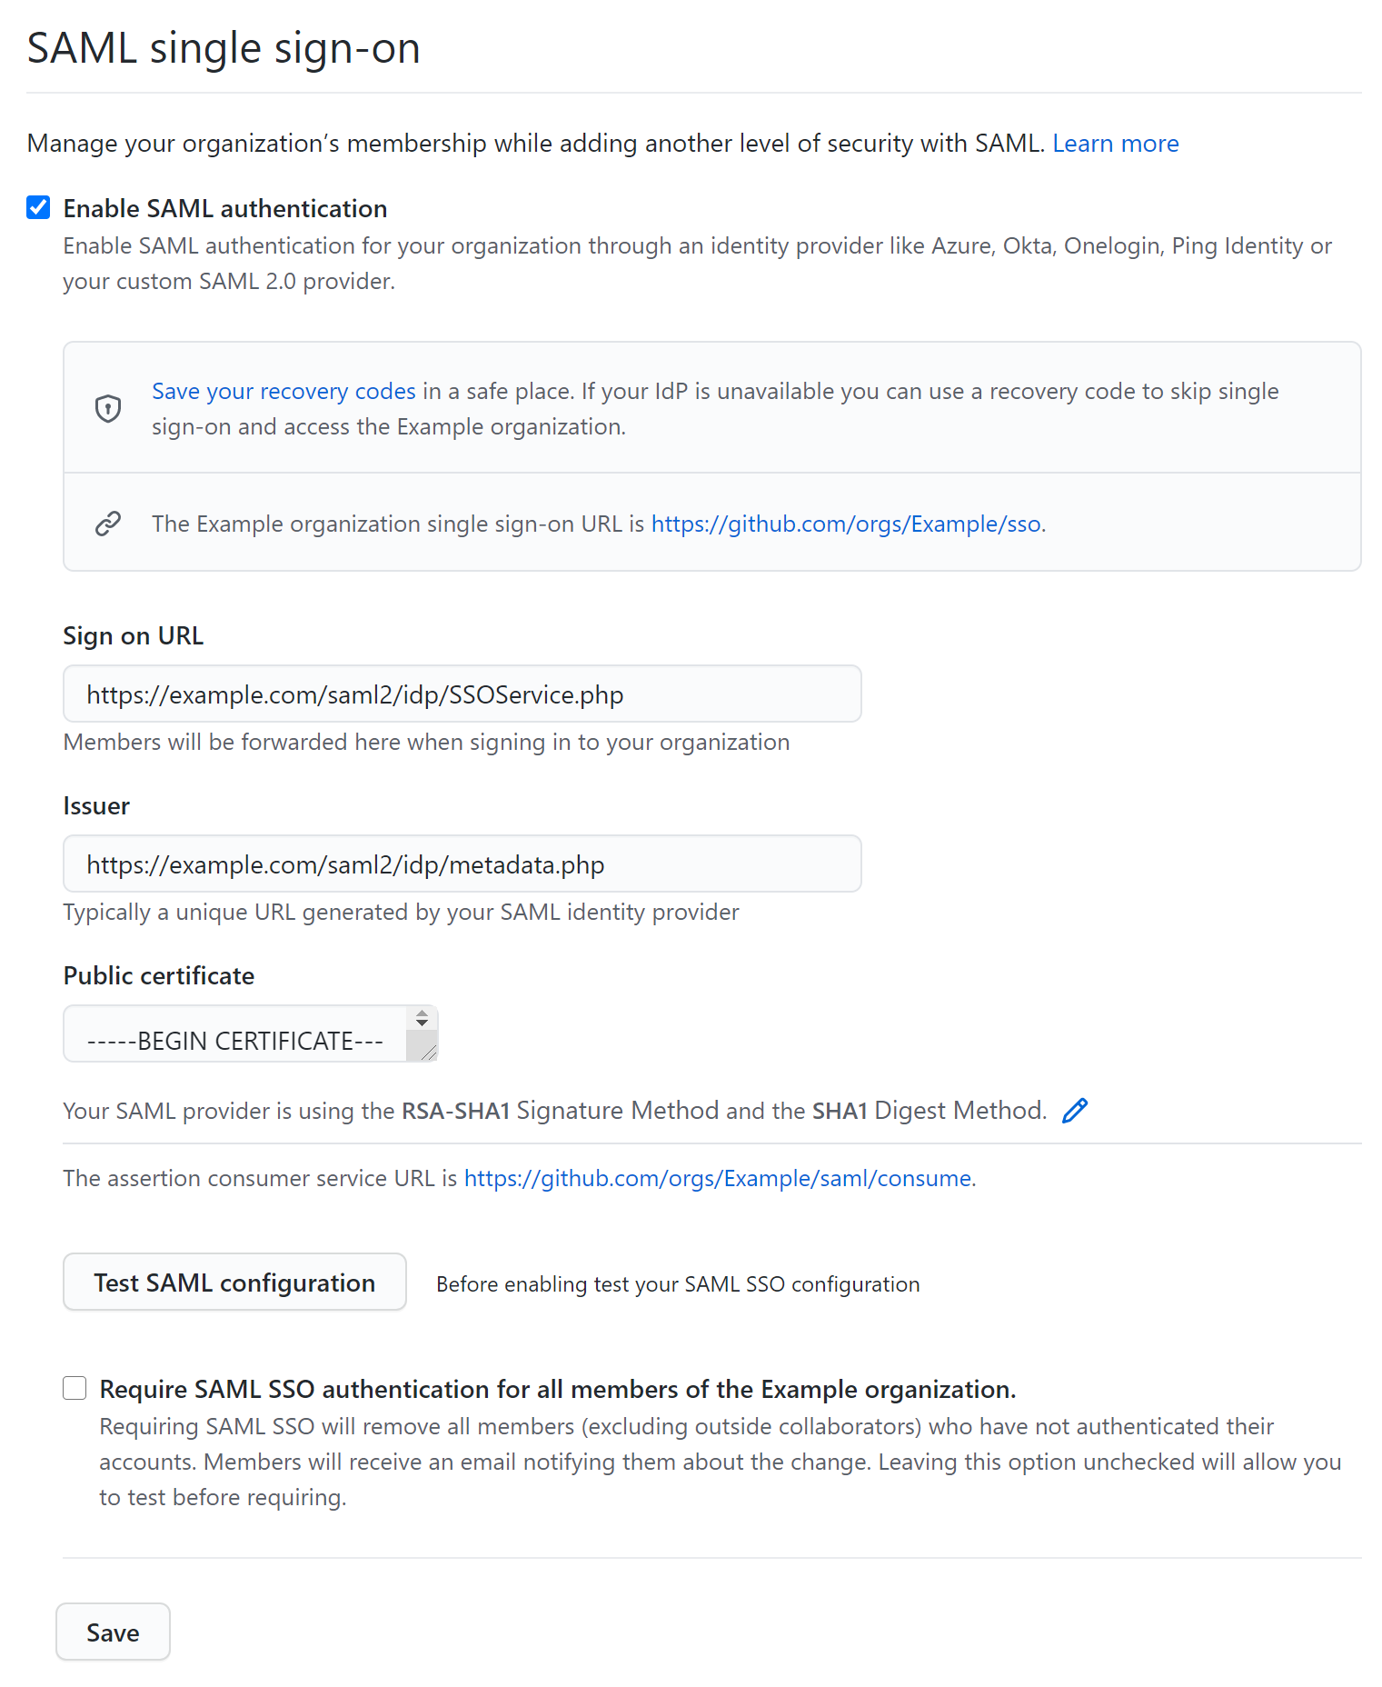Image resolution: width=1382 pixels, height=1687 pixels.
Task: Click the up scroll arrow in certificate box
Action: 422,1013
